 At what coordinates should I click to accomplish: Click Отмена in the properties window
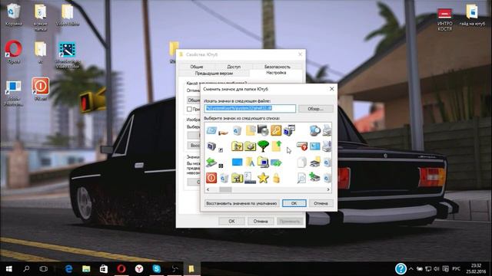261,221
